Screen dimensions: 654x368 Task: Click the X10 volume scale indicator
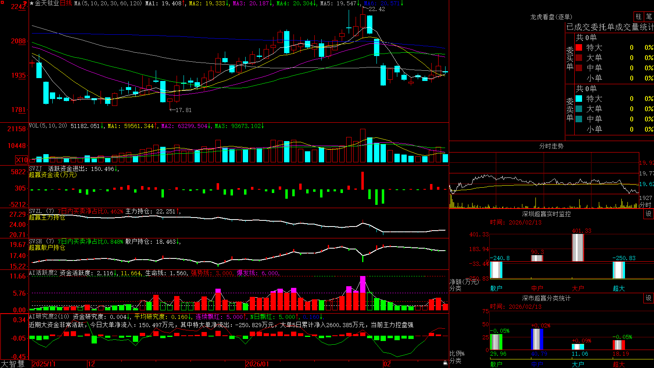point(22,160)
